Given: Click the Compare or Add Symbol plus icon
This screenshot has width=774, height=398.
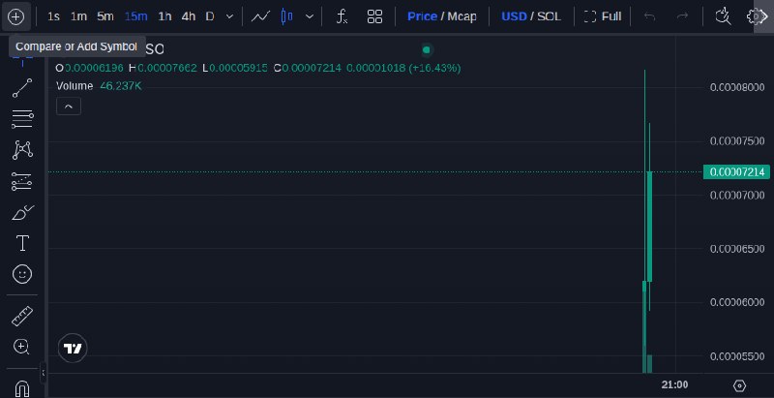Looking at the screenshot, I should coord(15,16).
